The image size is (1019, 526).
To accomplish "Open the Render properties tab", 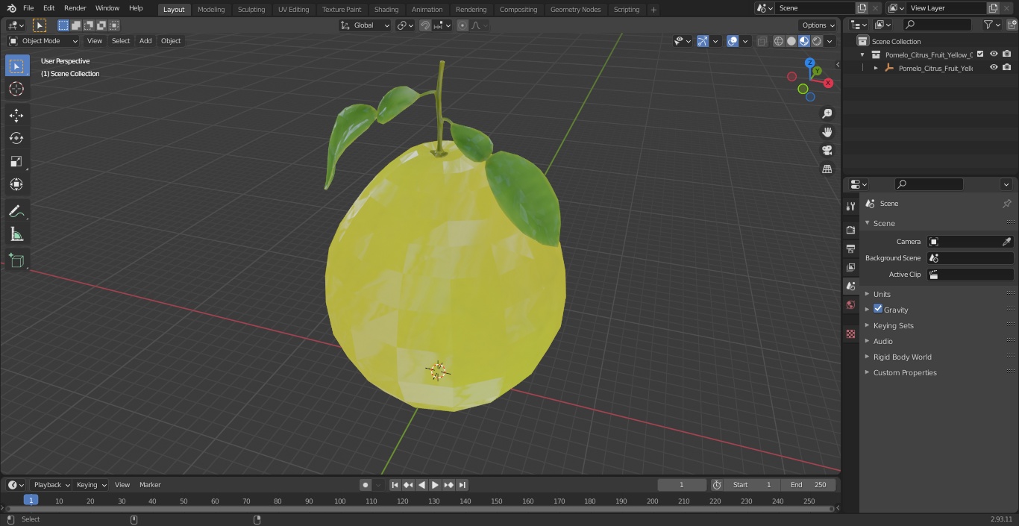I will [x=850, y=230].
